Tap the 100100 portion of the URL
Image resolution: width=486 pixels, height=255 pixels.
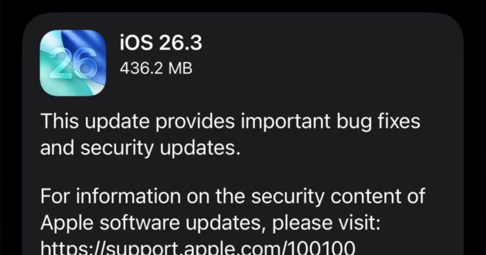point(321,247)
